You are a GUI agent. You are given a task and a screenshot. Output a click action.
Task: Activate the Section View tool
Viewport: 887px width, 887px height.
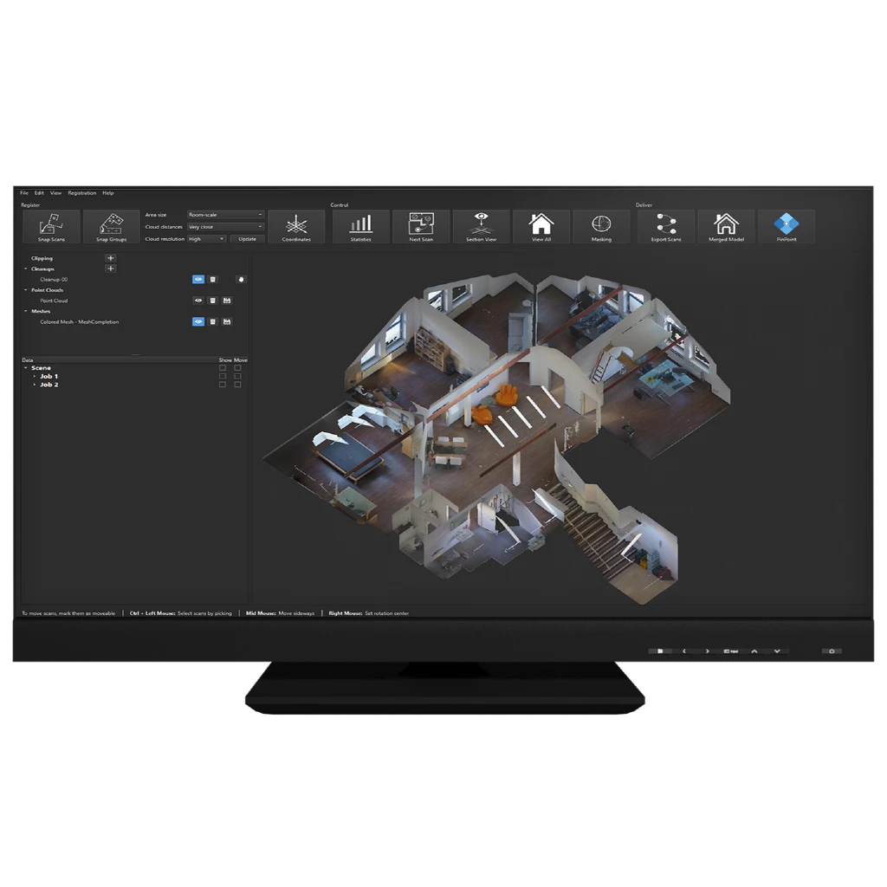481,227
